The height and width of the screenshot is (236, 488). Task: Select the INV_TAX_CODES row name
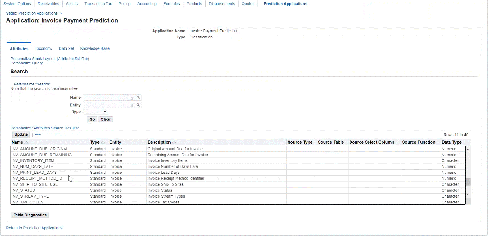coord(28,202)
